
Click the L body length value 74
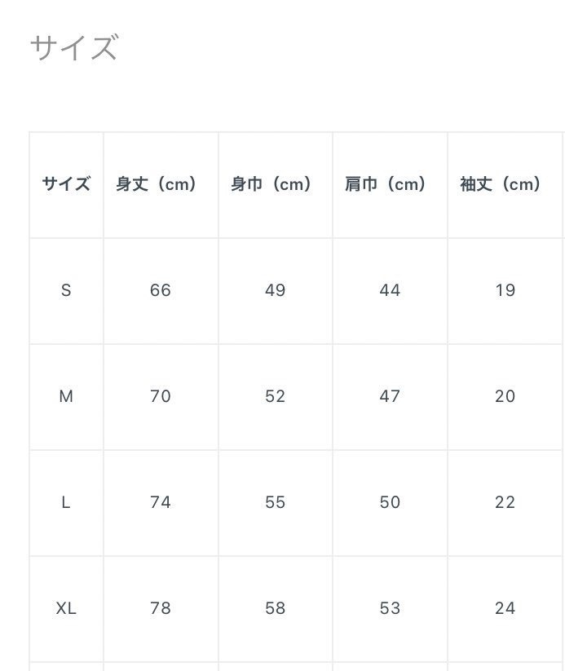[161, 502]
